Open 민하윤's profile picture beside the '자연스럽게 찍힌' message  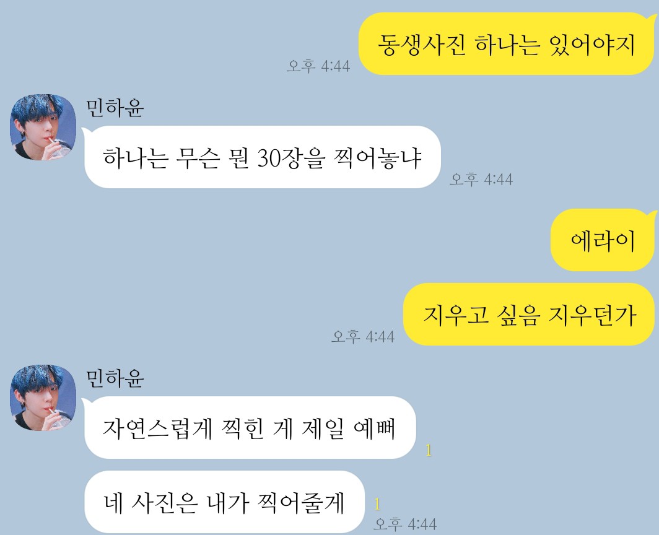point(43,398)
